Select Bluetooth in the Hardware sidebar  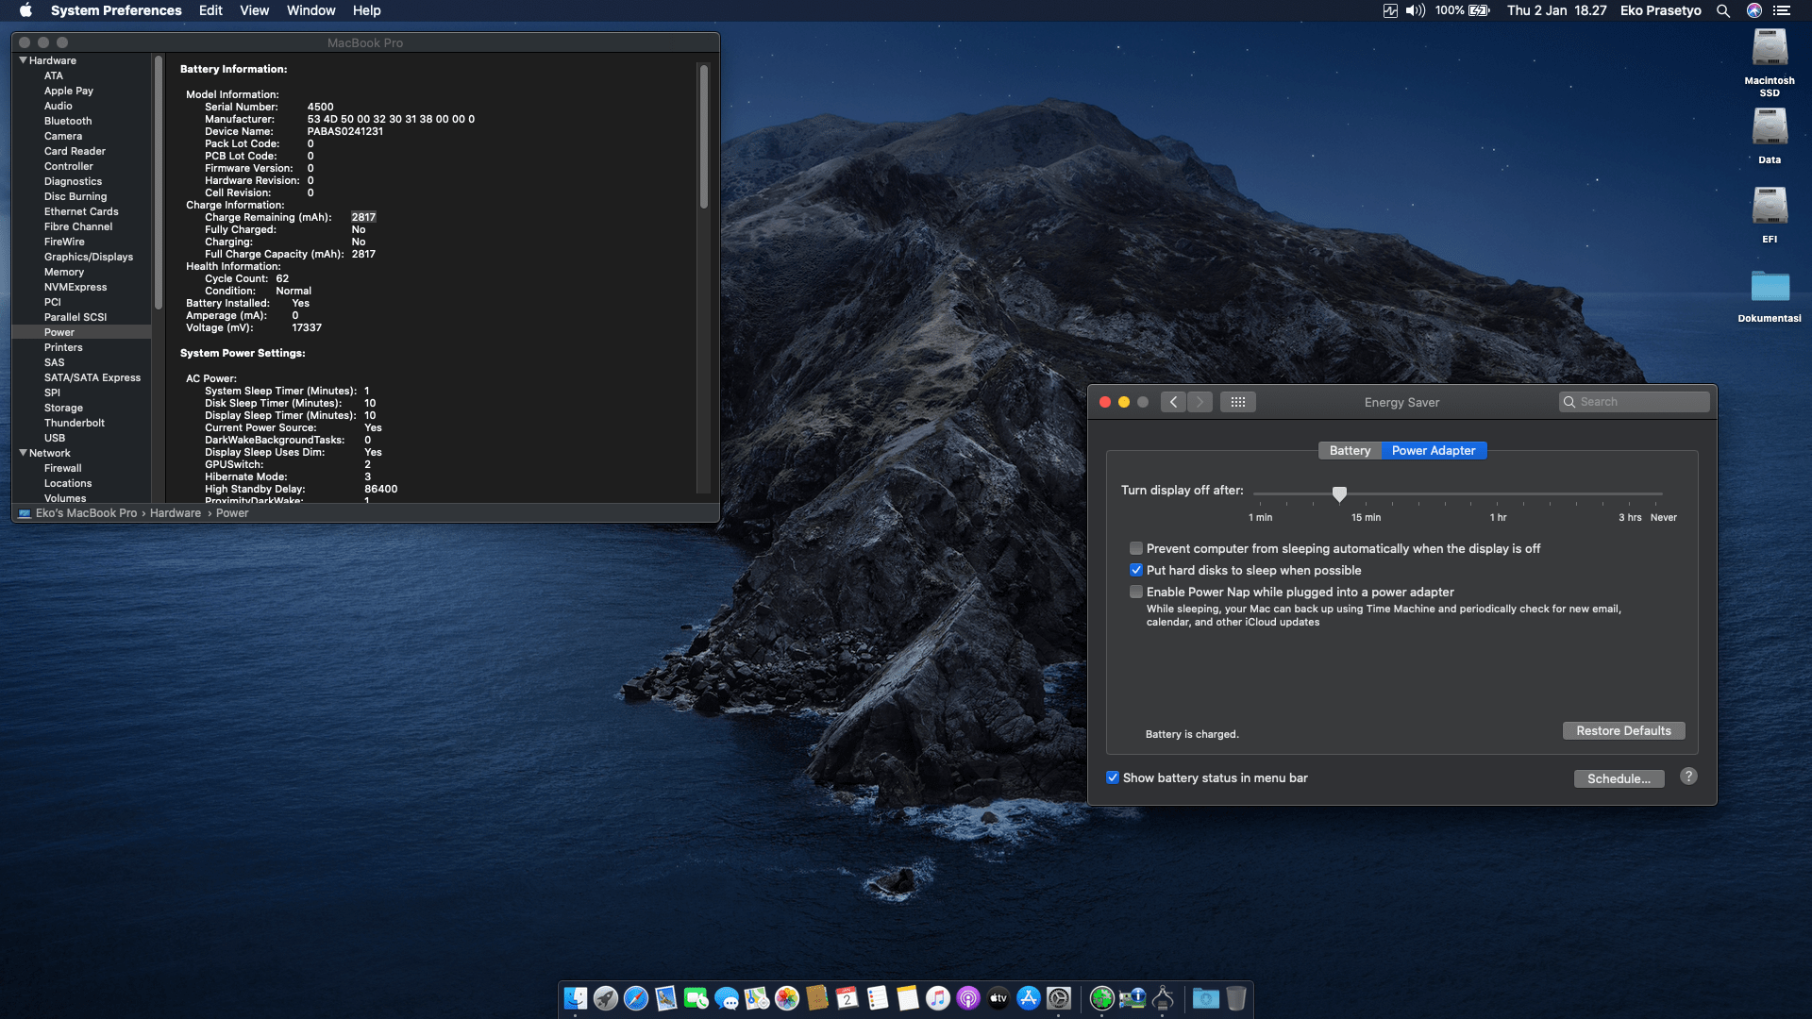[68, 121]
